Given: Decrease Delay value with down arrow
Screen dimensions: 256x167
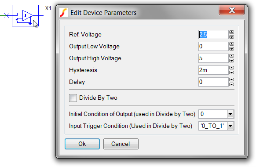Looking at the screenshot, I should tap(231, 84).
